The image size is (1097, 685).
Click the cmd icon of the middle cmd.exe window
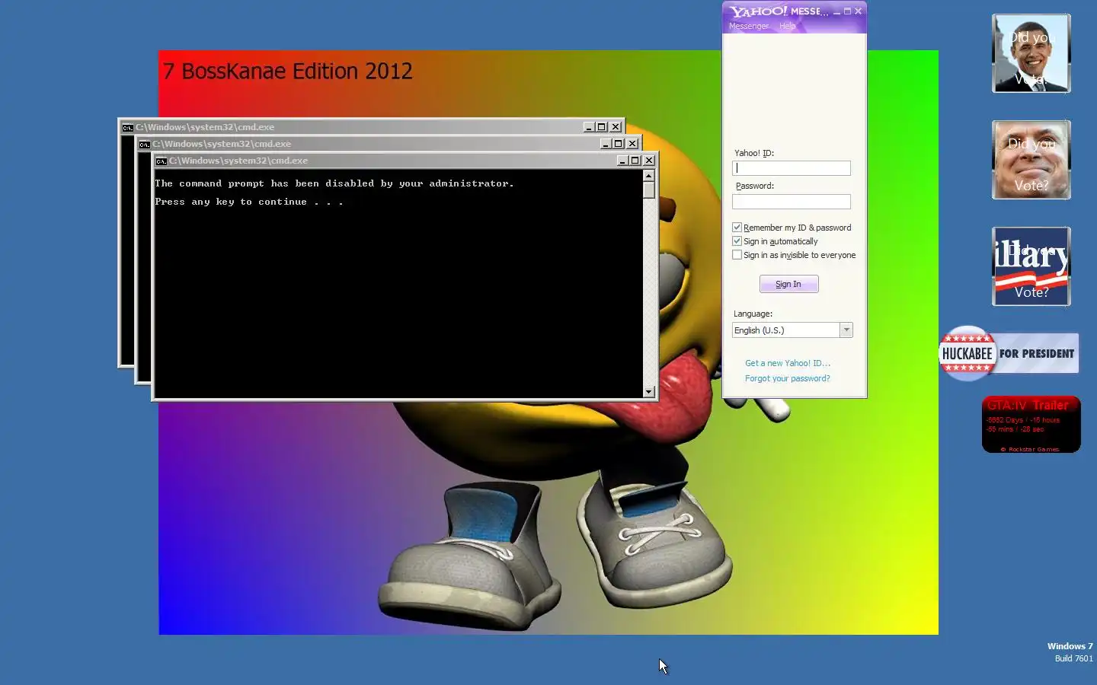point(144,144)
